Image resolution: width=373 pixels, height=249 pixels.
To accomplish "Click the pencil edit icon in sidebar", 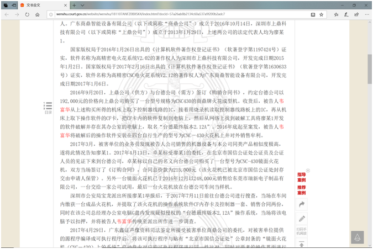I will pos(302,218).
